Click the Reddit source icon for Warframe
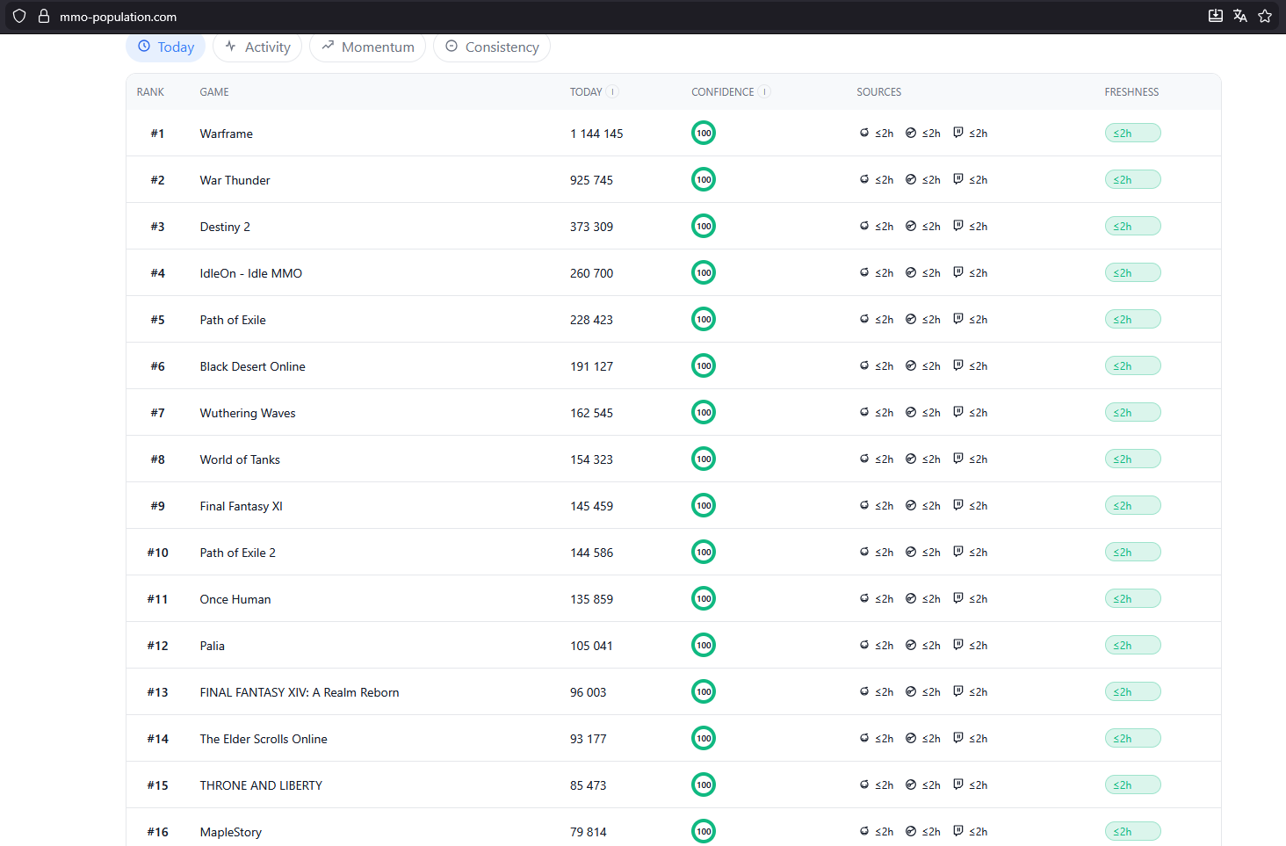Viewport: 1286px width, 846px height. (x=864, y=133)
